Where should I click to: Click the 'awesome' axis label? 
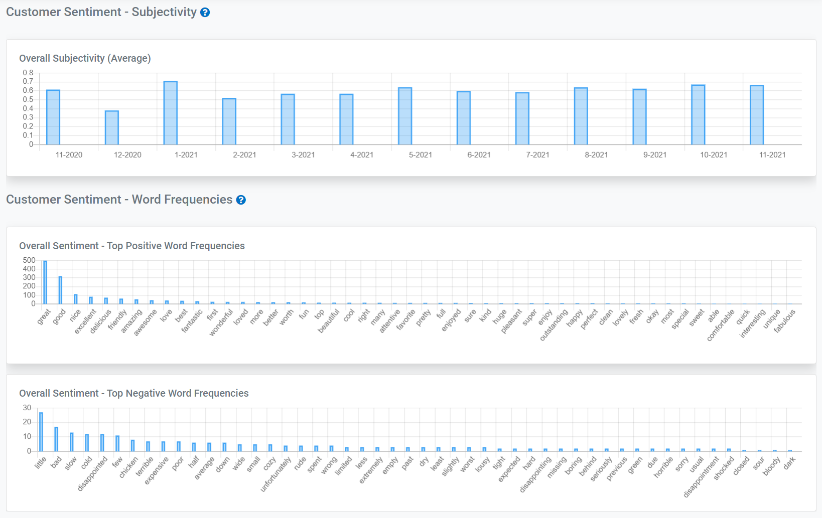point(146,322)
